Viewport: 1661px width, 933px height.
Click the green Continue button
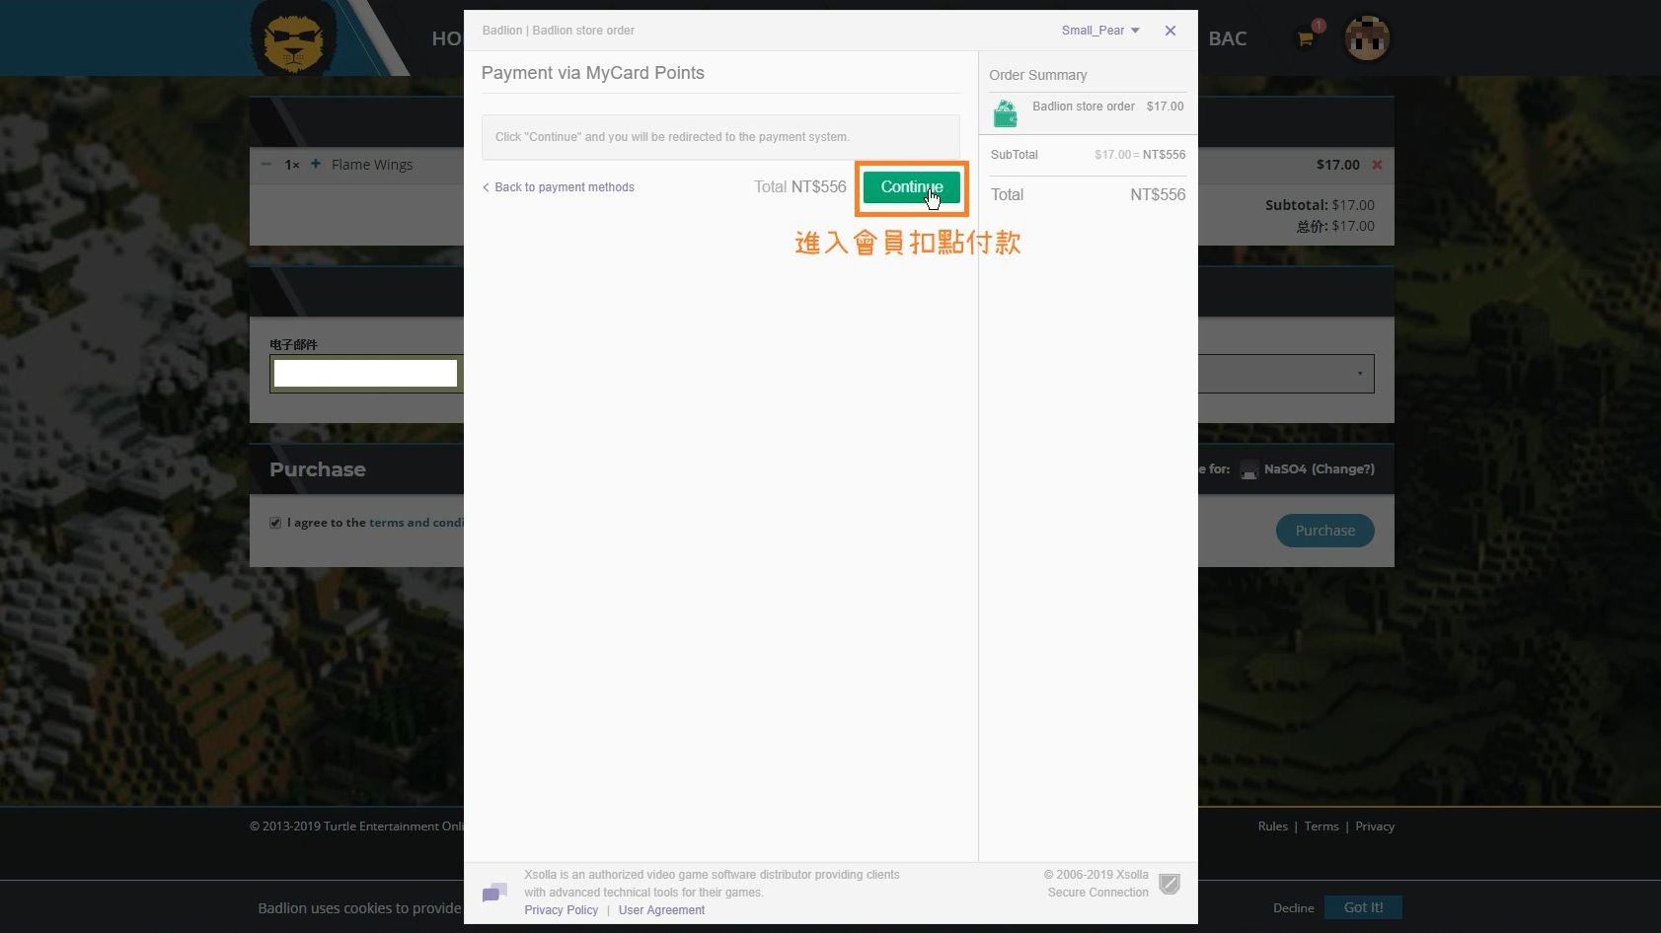[x=911, y=187]
